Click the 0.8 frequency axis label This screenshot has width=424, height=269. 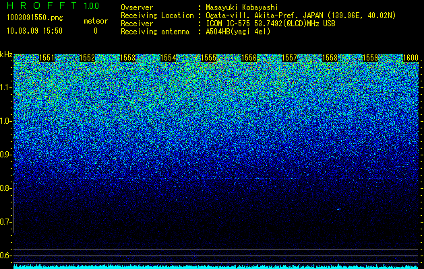pyautogui.click(x=6, y=188)
